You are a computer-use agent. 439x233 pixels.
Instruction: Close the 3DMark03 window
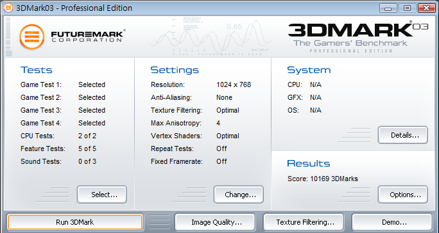coord(426,8)
